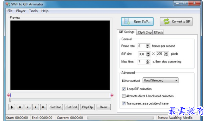Screen dimensions: 207x121
Task: Click Set End button
Action: tap(71, 107)
